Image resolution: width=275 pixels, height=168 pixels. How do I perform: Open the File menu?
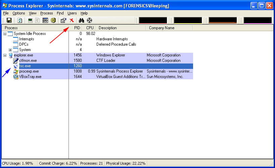[6, 13]
